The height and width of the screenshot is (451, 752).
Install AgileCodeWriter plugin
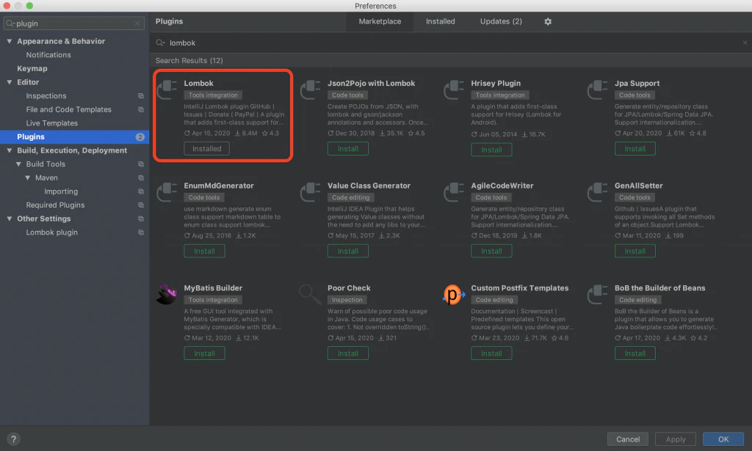pyautogui.click(x=491, y=252)
